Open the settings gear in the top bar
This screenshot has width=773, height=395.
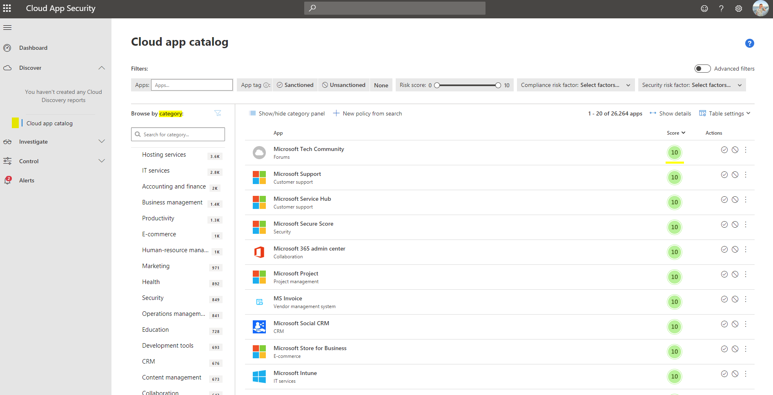(x=738, y=8)
